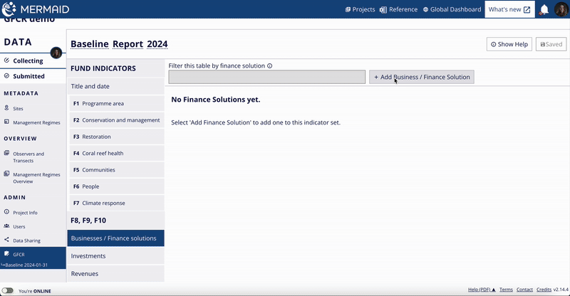Click the Management Regimes icon
This screenshot has width=570, height=296.
(x=6, y=122)
